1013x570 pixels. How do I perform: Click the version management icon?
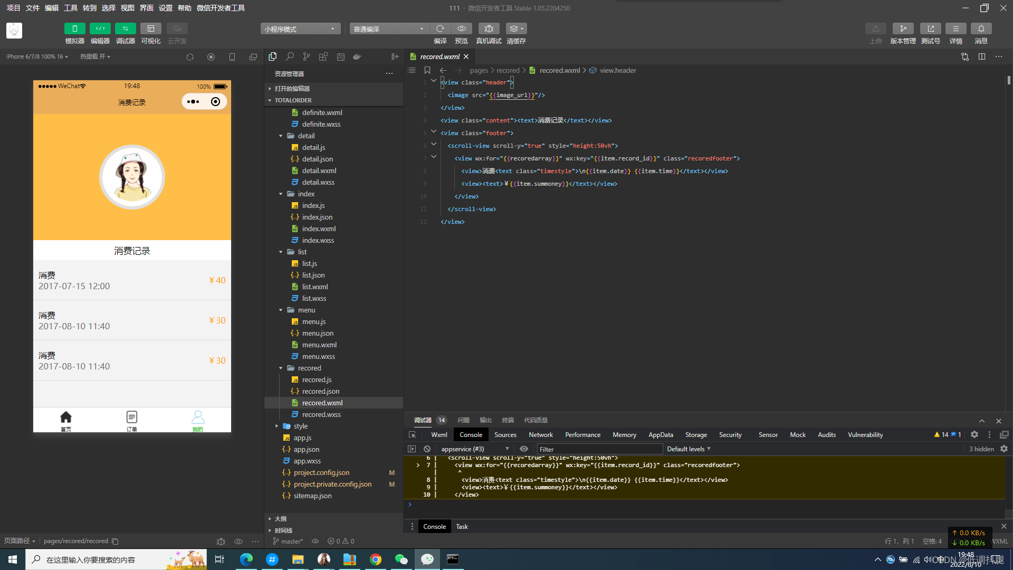click(x=903, y=28)
